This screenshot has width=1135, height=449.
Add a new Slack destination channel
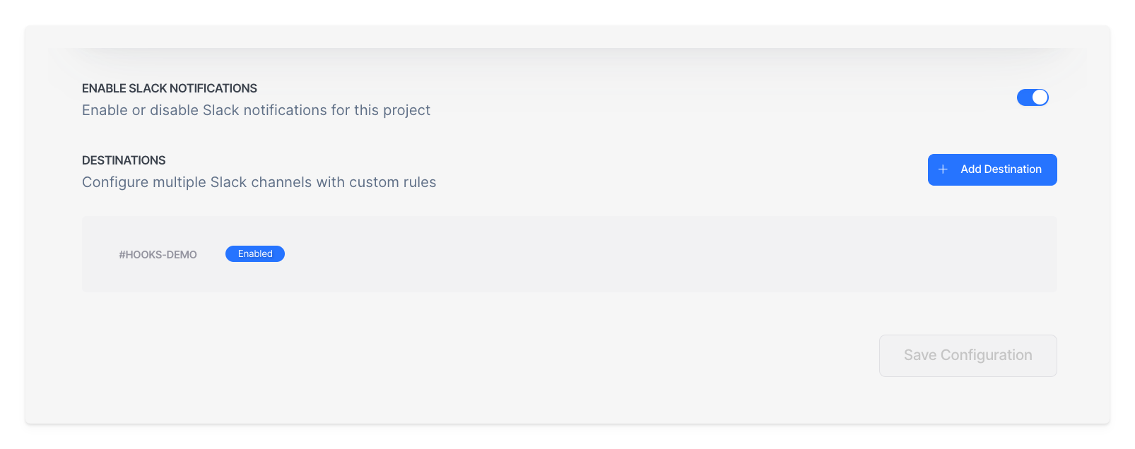(992, 169)
